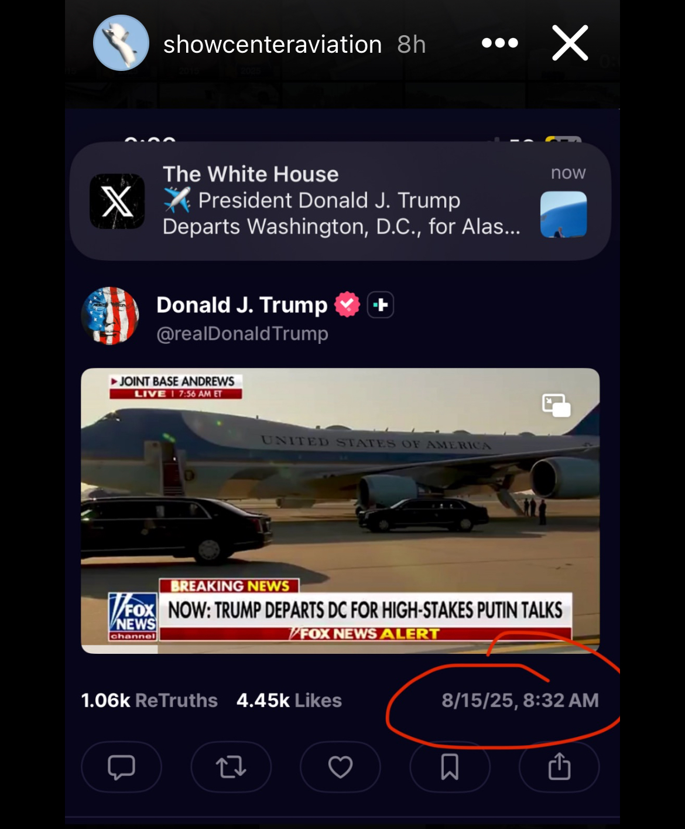685x829 pixels.
Task: Tap the X app notification icon
Action: pos(117,201)
